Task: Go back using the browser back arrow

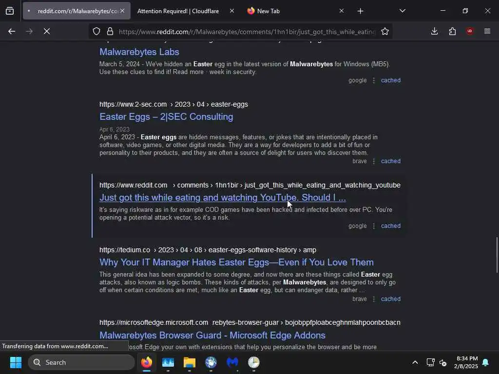Action: click(x=12, y=31)
